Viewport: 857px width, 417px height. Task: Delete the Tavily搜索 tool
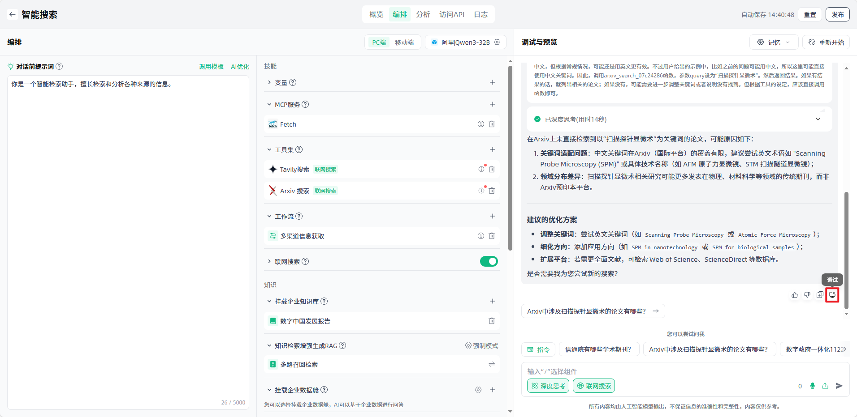(492, 169)
